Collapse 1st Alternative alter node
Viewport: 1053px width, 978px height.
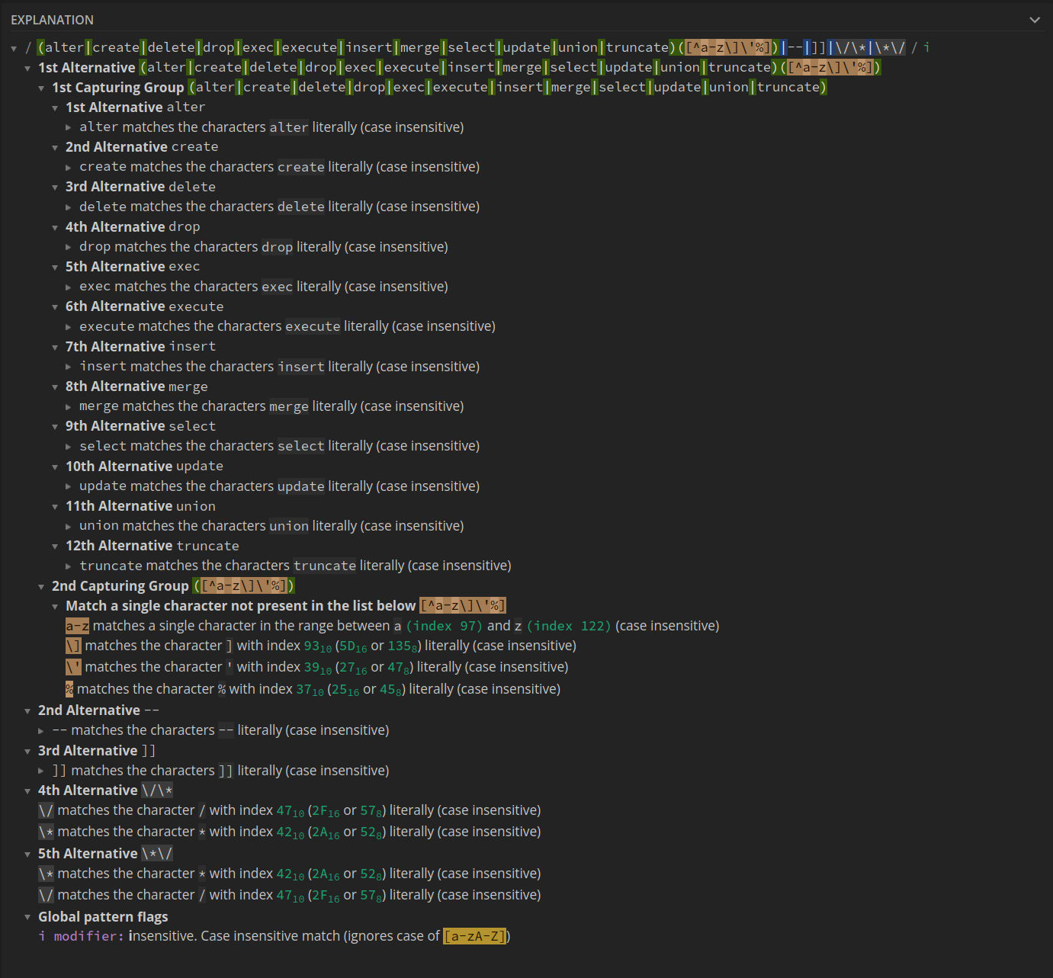coord(55,107)
